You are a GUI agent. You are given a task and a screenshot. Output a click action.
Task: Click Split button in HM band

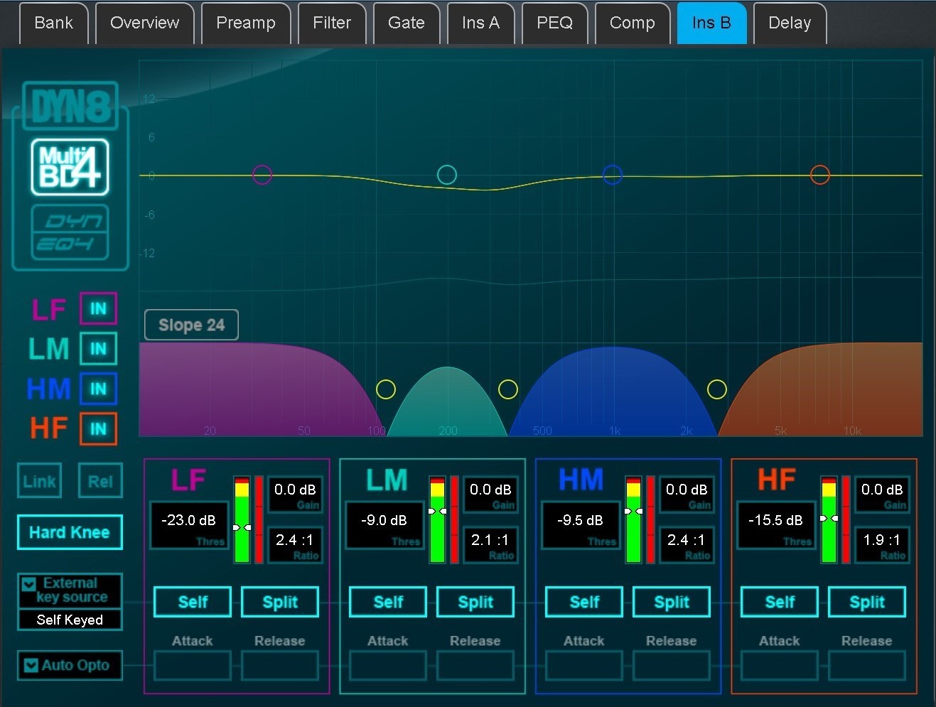(672, 602)
